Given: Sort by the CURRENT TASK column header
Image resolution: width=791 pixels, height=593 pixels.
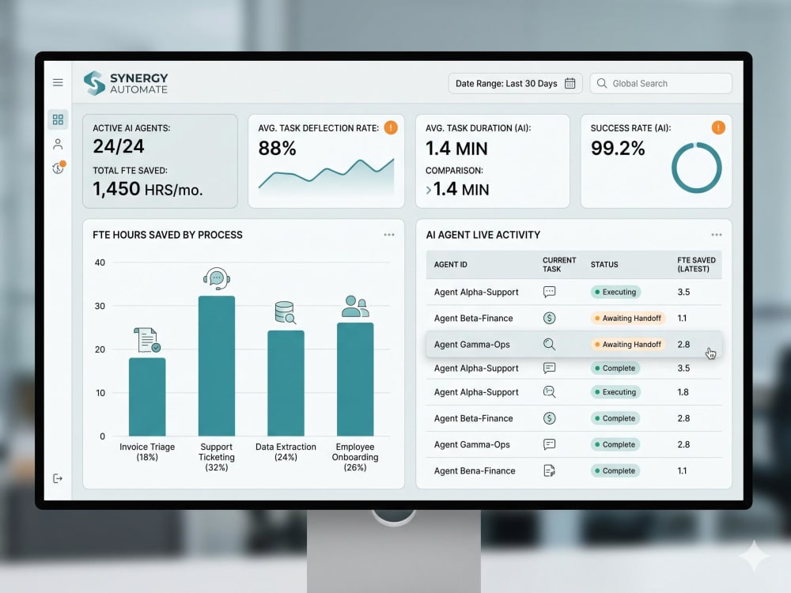Looking at the screenshot, I should click(x=559, y=264).
